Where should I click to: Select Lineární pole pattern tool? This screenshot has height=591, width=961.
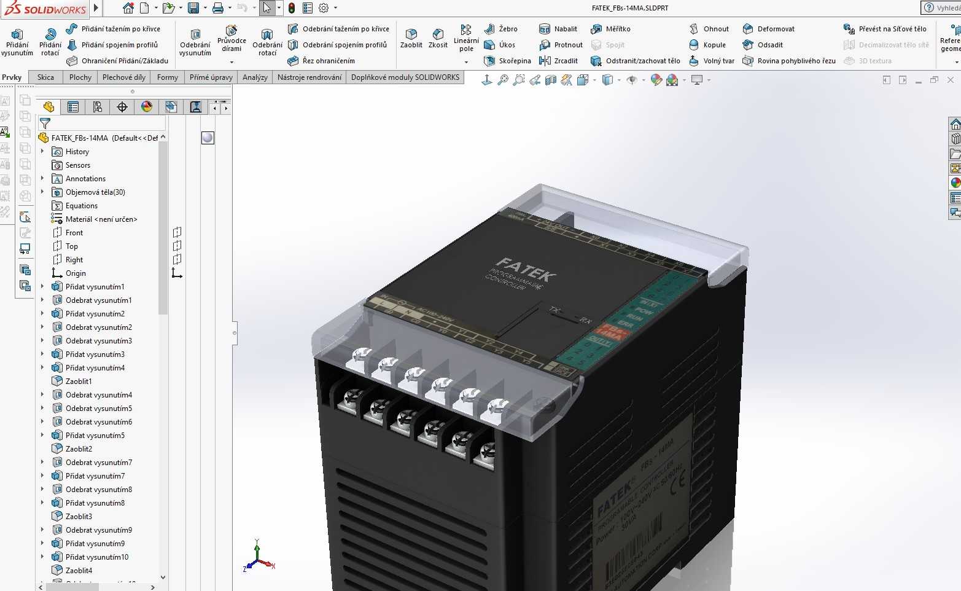pos(466,38)
